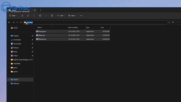Open the Sort dropdown

(x=61, y=16)
